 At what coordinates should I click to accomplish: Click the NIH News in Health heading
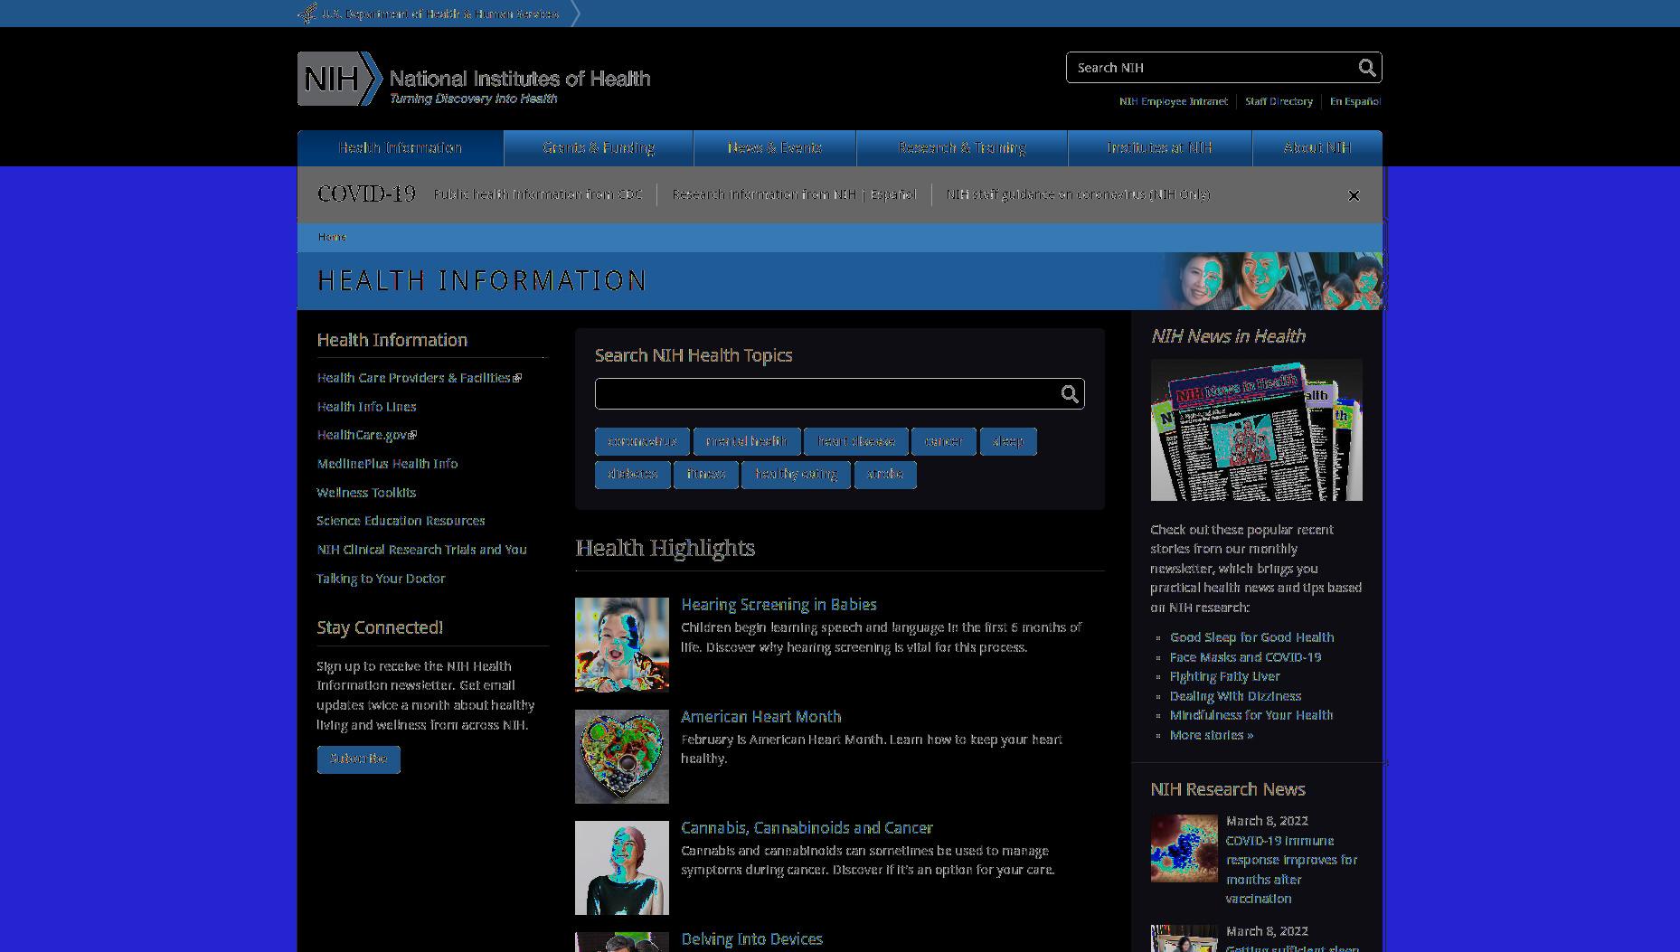click(x=1228, y=336)
